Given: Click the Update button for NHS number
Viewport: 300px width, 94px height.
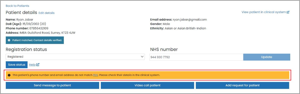Looking at the screenshot, I should pyautogui.click(x=267, y=57).
